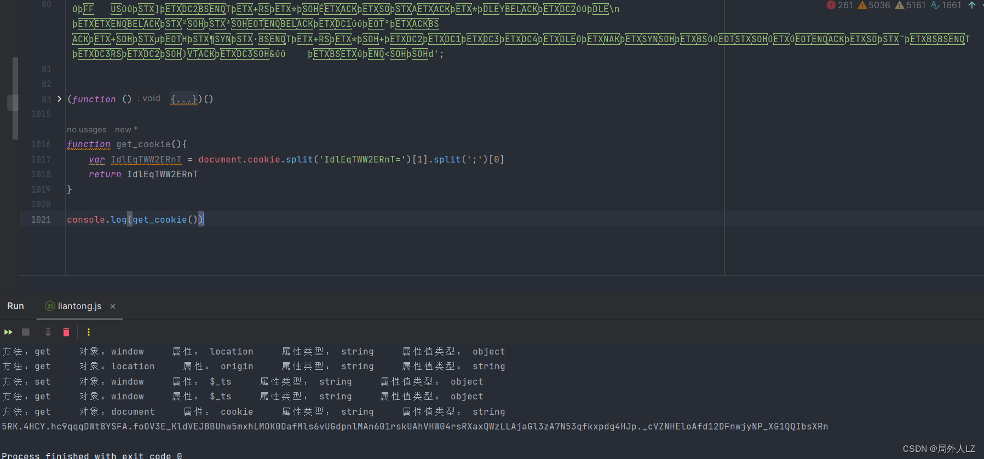
Task: Click line number 1021 in gutter
Action: coord(41,219)
